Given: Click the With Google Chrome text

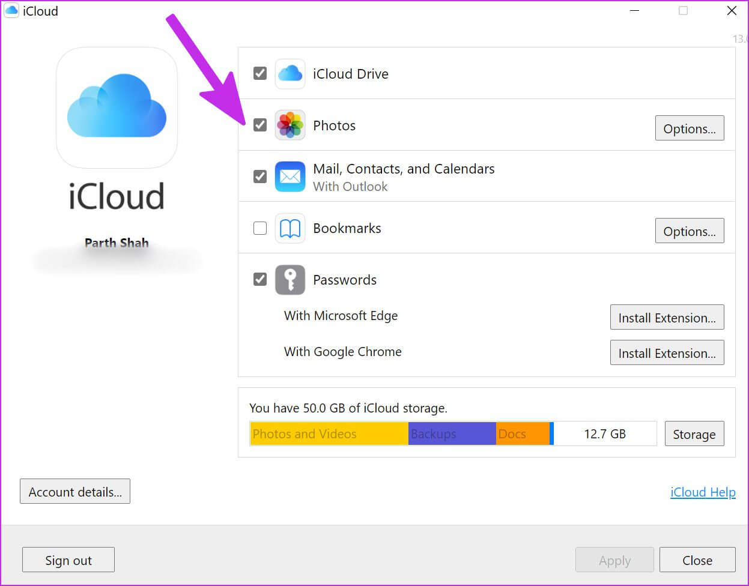Looking at the screenshot, I should pos(343,352).
